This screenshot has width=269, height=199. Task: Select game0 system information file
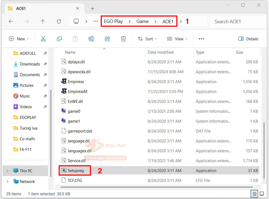tap(74, 111)
